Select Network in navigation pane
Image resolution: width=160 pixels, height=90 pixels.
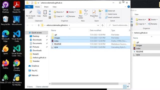pyautogui.click(x=35, y=75)
